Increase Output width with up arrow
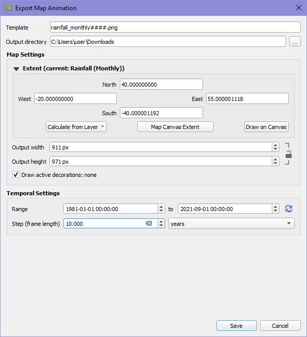307x337 pixels. click(275, 145)
